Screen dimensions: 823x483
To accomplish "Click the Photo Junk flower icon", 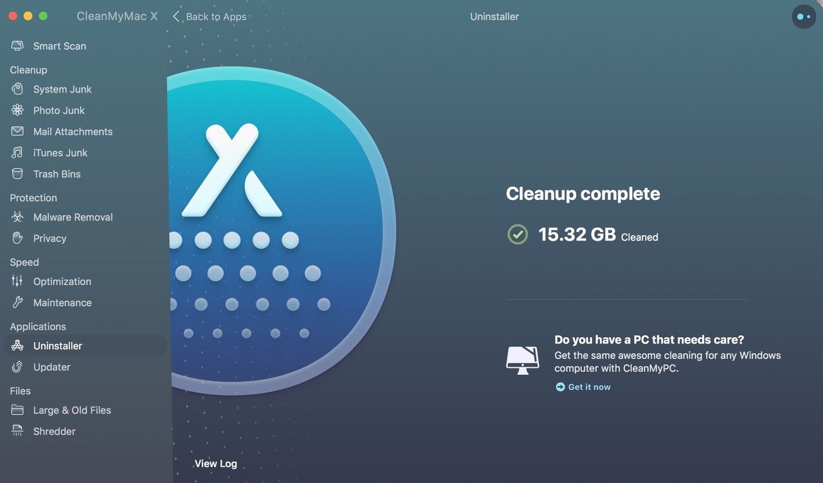I will [17, 110].
